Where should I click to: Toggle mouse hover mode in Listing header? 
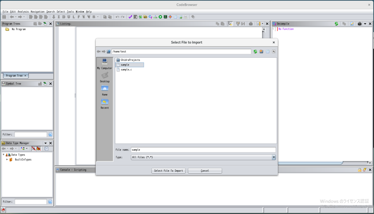[230, 24]
